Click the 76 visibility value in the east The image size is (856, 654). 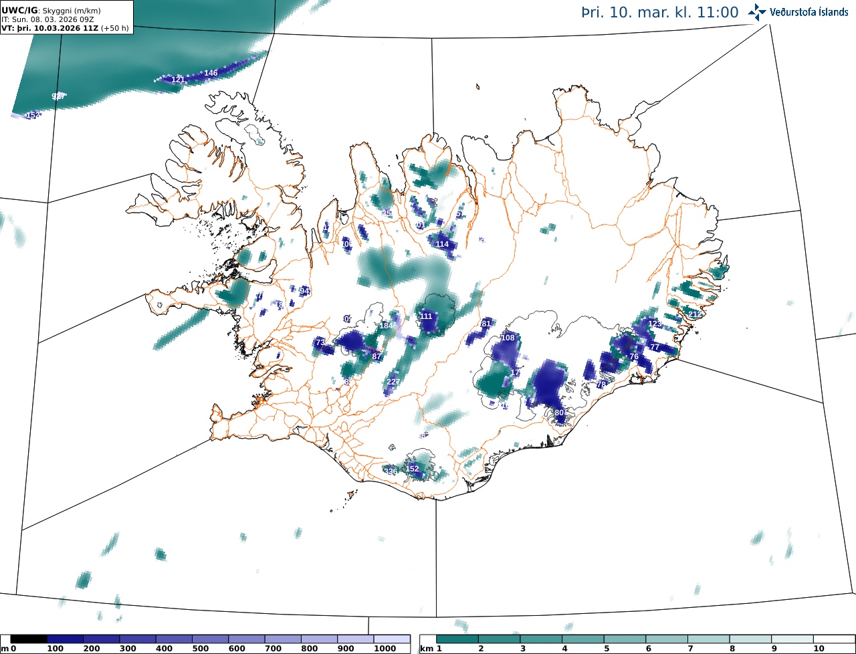(634, 357)
